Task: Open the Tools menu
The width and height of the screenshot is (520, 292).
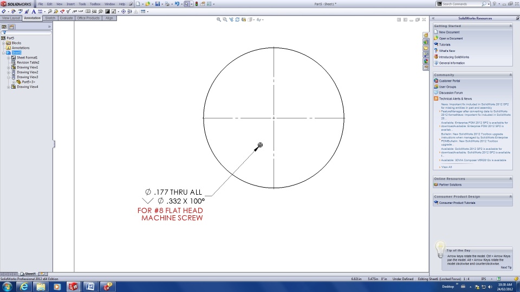Action: (82, 4)
